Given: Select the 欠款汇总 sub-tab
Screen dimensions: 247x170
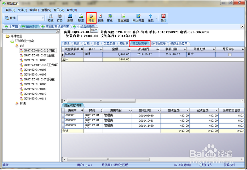Looking at the screenshot, I should pyautogui.click(x=109, y=43).
